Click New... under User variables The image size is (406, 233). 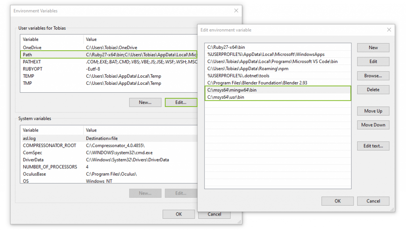(145, 103)
